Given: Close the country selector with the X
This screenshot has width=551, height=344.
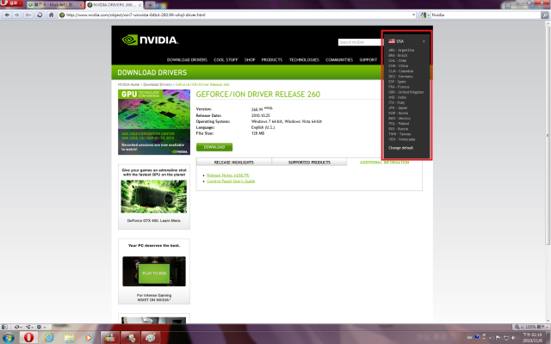Looking at the screenshot, I should coord(424,41).
